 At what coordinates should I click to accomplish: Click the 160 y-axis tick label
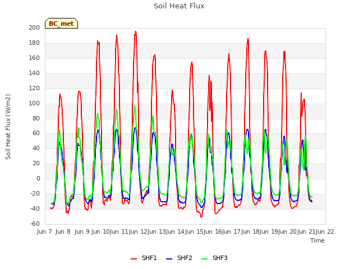pyautogui.click(x=34, y=58)
